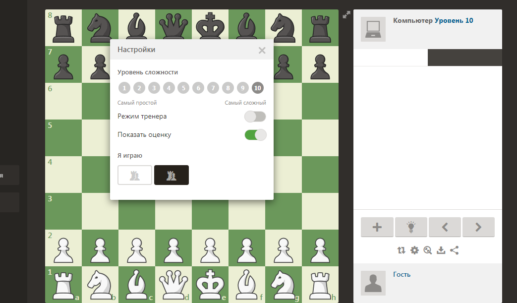The width and height of the screenshot is (517, 303).
Task: Select difficulty level 8
Action: 228,88
